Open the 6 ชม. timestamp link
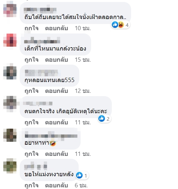The width and height of the screenshot is (178, 189). pos(81,185)
